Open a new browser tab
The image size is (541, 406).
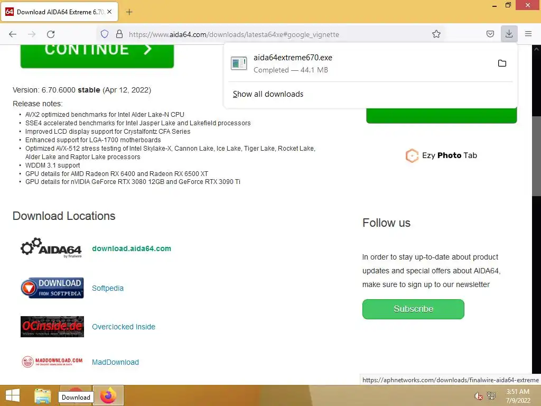(x=129, y=12)
